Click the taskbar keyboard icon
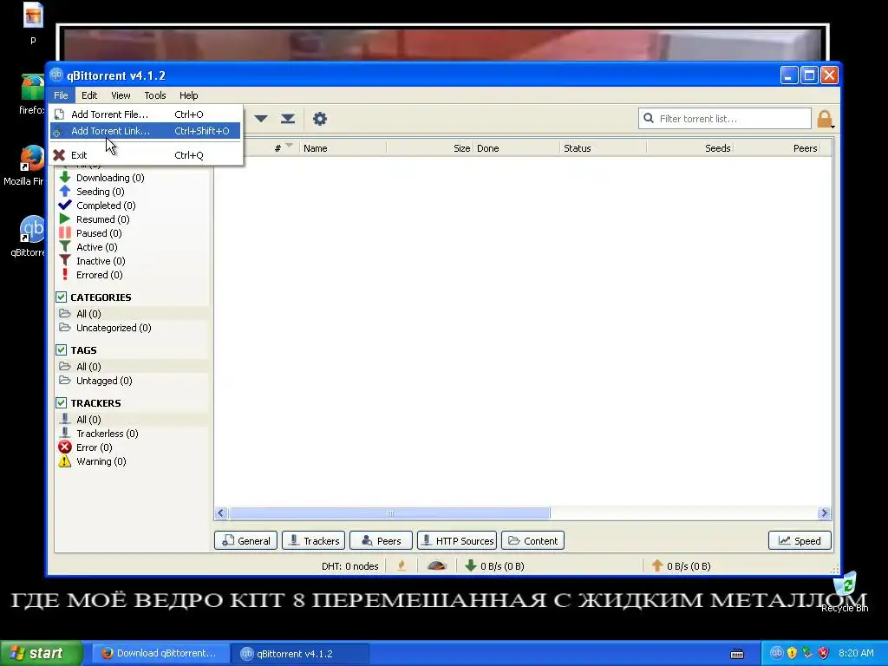 pos(737,654)
